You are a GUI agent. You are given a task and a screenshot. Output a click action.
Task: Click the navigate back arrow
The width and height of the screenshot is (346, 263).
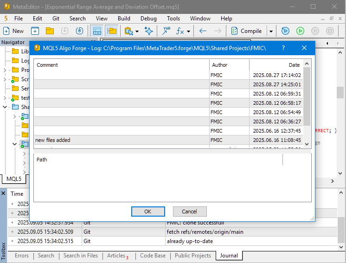(x=203, y=31)
